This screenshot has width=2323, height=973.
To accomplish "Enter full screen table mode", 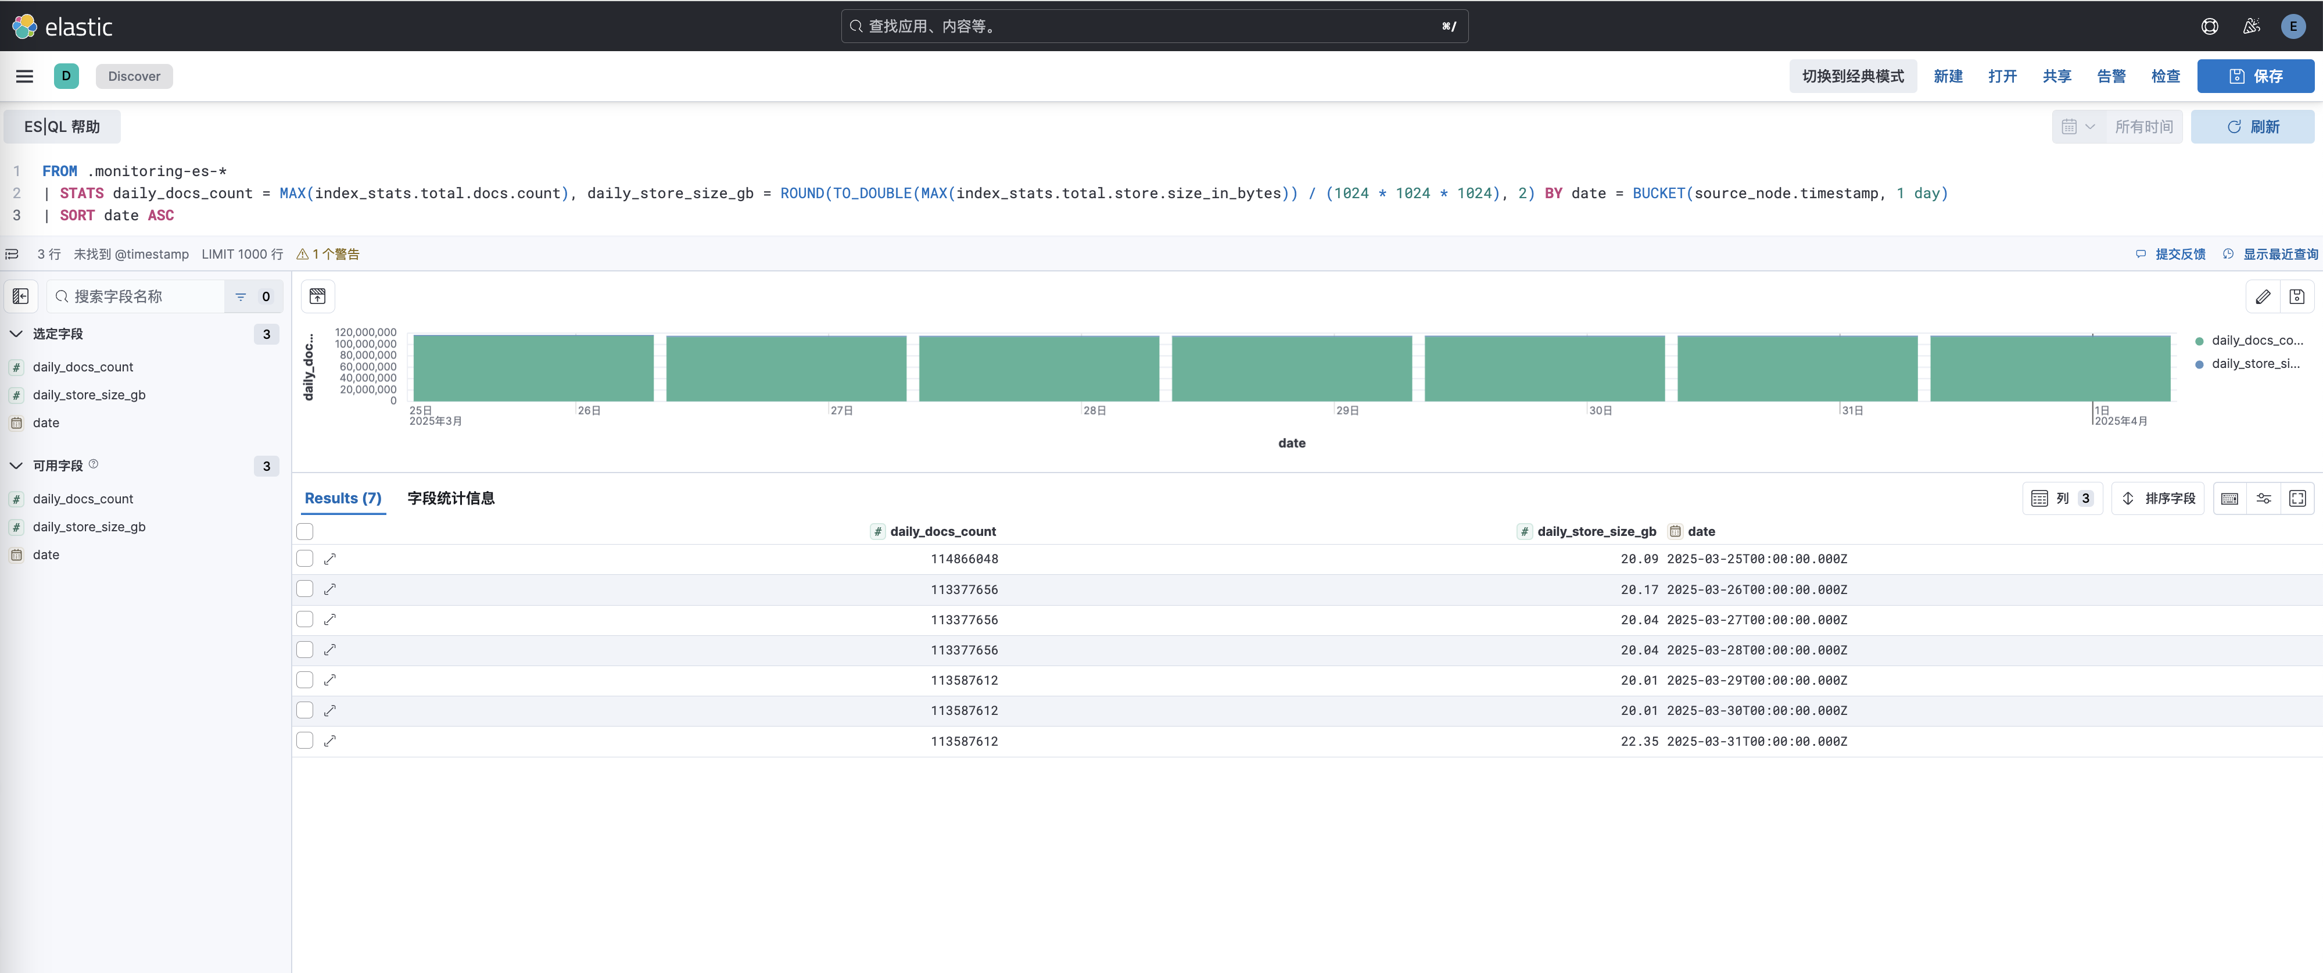I will click(x=2297, y=499).
